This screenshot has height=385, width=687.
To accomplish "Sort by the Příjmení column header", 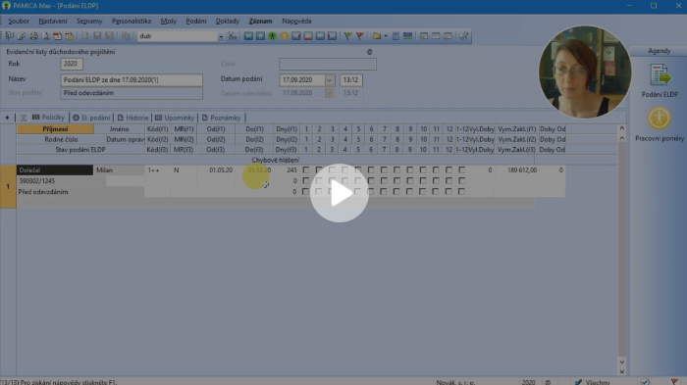I will [55, 129].
